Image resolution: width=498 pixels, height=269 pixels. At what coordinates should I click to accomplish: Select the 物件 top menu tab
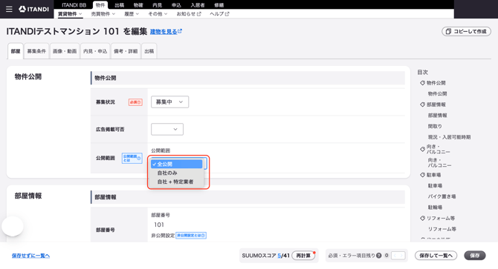click(x=100, y=4)
